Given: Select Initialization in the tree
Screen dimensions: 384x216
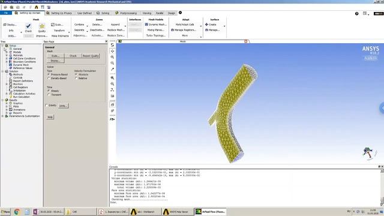Looking at the screenshot, I should [19, 91].
